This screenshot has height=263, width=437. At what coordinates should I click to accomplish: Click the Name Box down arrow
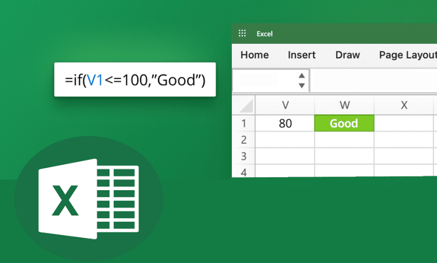coord(301,86)
